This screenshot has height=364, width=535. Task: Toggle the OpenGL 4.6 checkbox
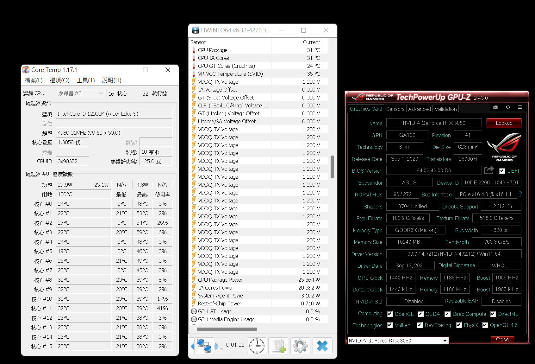pyautogui.click(x=485, y=325)
